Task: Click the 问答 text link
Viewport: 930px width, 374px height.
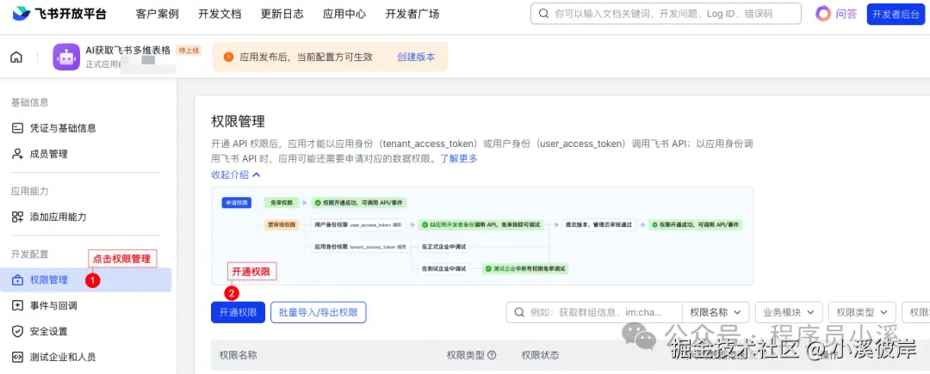Action: 846,15
